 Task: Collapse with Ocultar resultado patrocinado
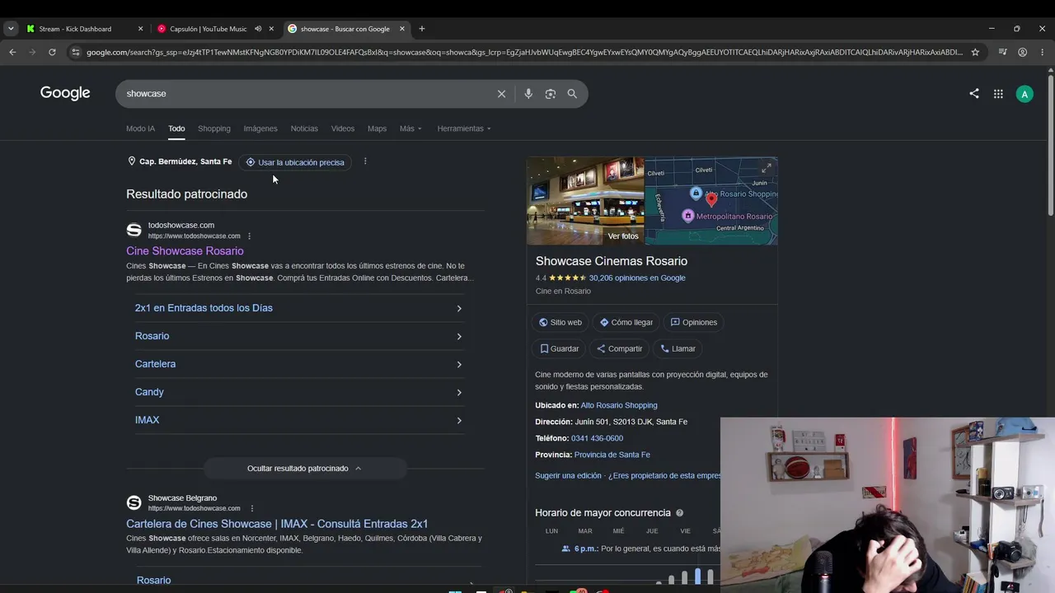point(305,469)
